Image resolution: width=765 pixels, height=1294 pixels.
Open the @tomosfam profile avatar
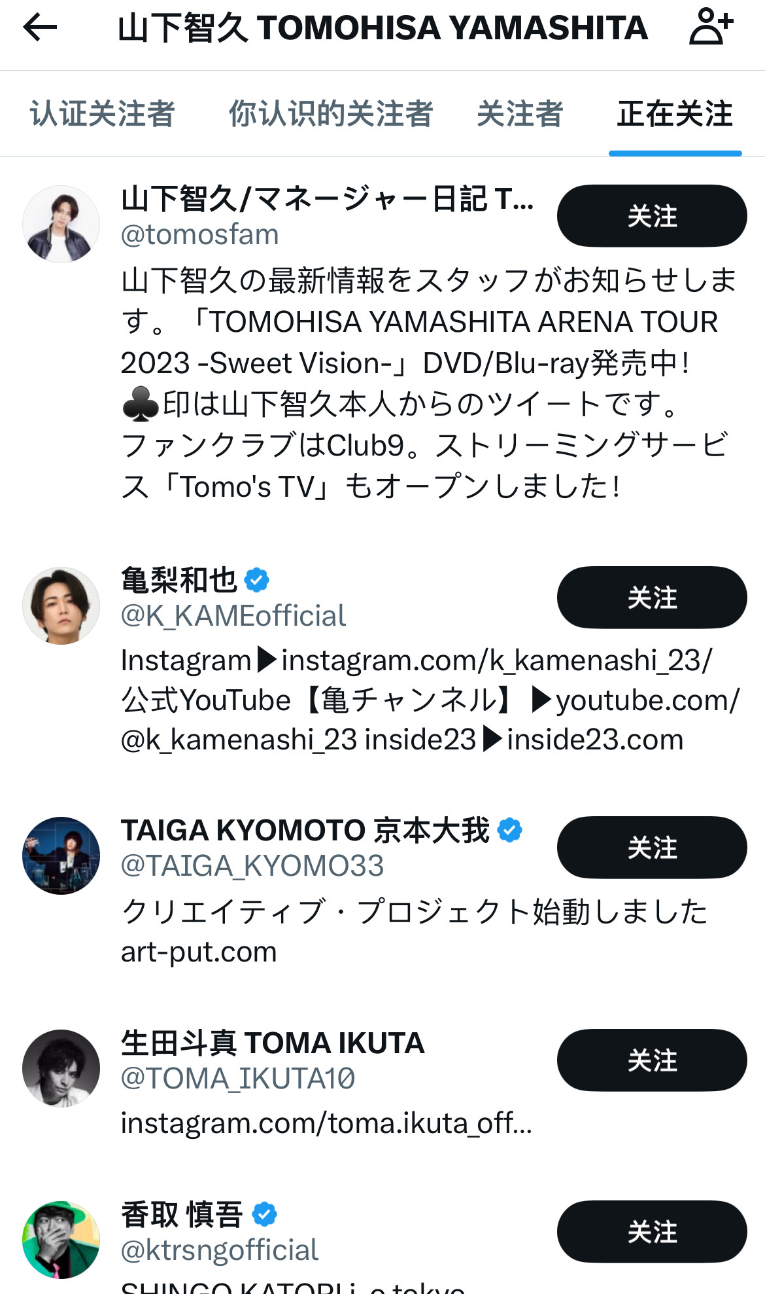pos(61,224)
